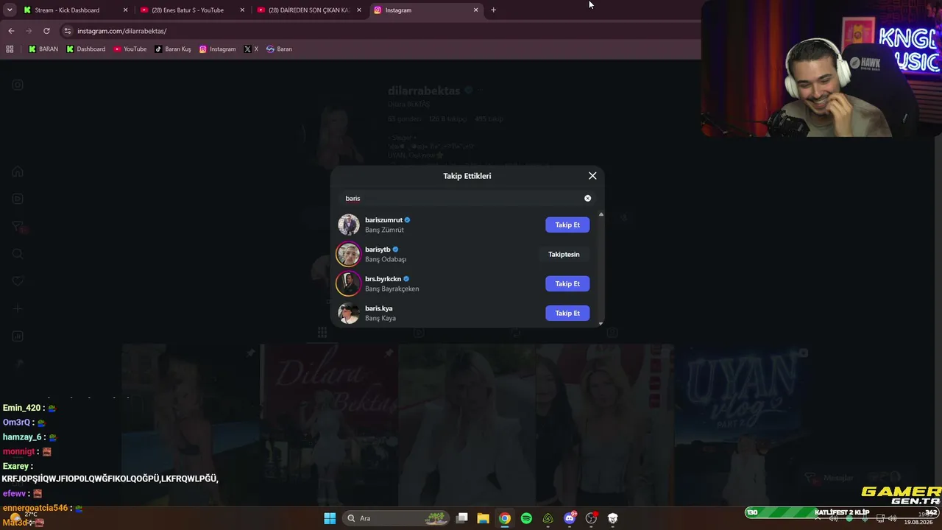Click the address bar URL
This screenshot has width=942, height=530.
[x=122, y=31]
